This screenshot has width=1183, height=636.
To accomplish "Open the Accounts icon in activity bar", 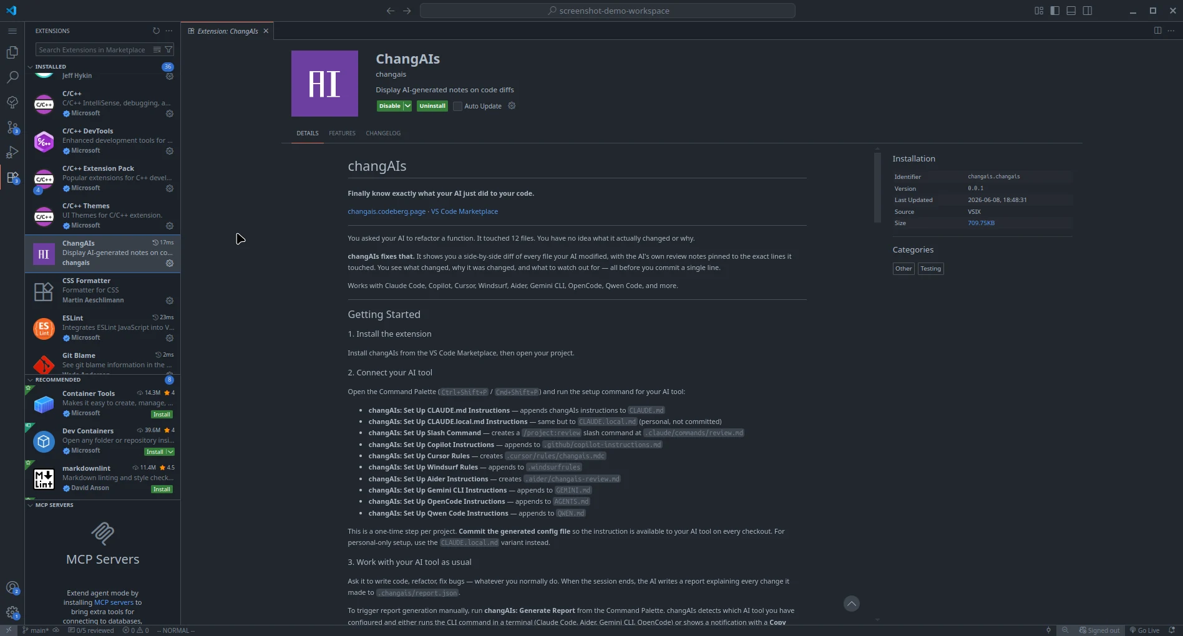I will (12, 587).
